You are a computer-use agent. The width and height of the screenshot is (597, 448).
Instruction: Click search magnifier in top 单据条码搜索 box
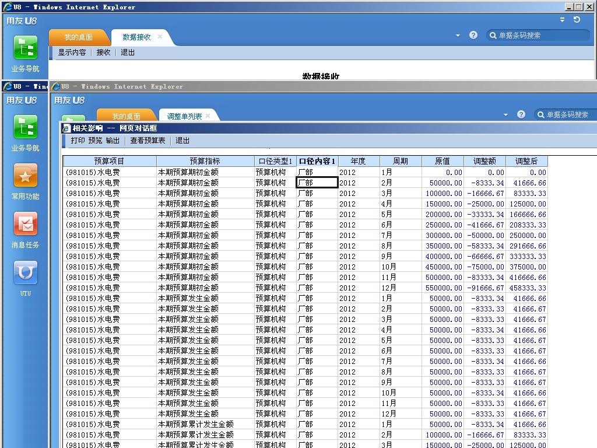[493, 36]
